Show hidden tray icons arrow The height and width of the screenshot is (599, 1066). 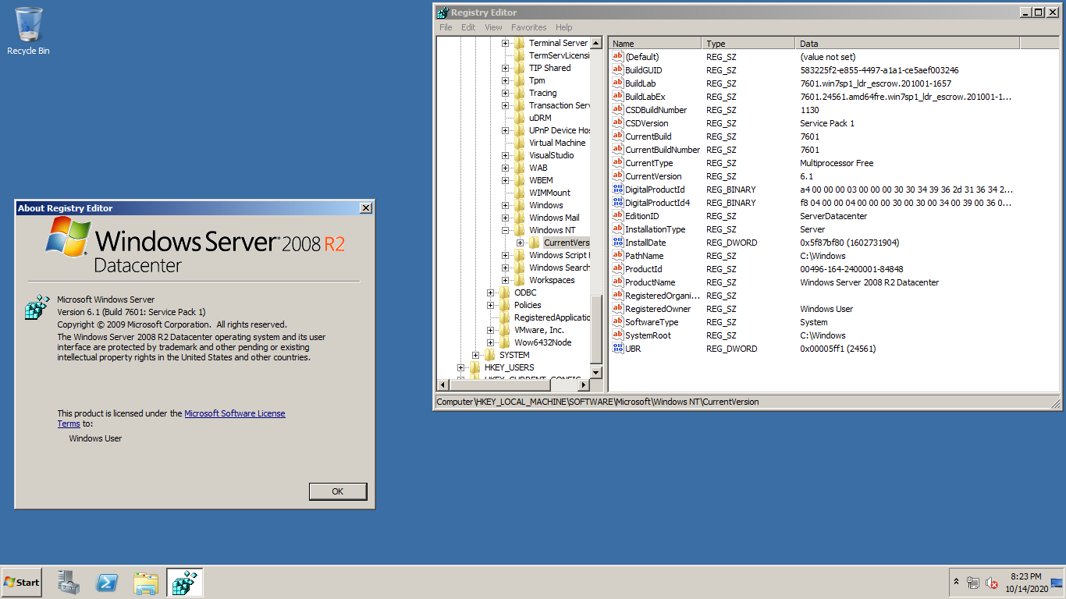point(956,582)
